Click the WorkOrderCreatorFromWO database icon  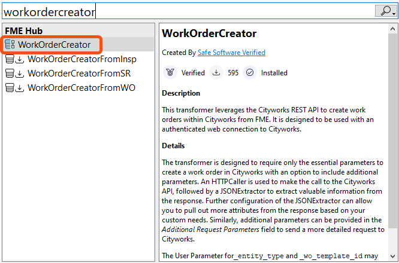[10, 88]
